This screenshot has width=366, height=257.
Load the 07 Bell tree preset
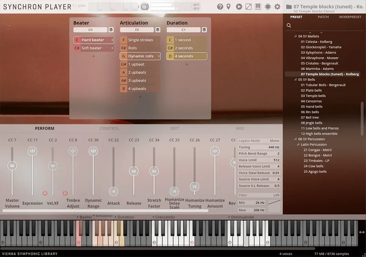310,118
